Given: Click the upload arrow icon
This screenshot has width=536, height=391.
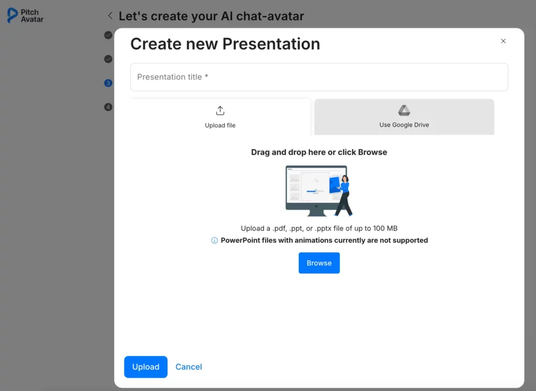Looking at the screenshot, I should 220,110.
